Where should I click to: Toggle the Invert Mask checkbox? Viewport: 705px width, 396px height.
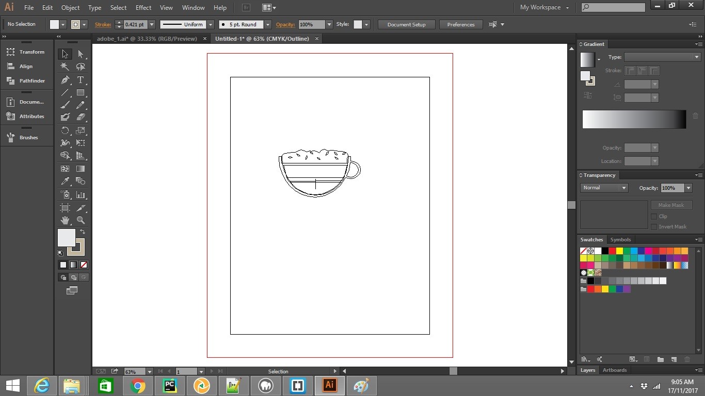click(x=654, y=227)
